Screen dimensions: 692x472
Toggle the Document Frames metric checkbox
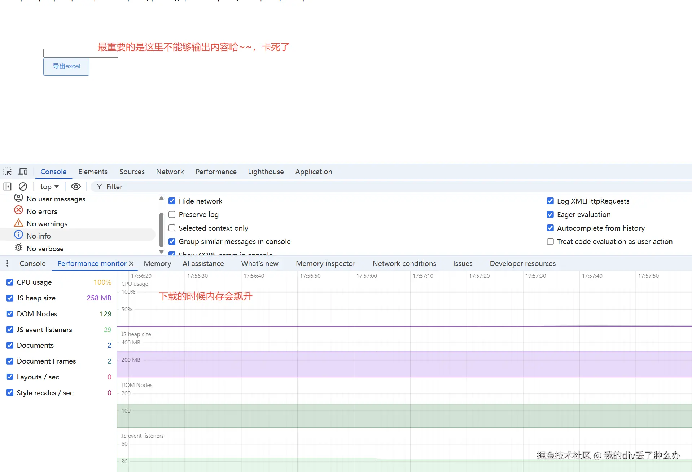coord(10,361)
